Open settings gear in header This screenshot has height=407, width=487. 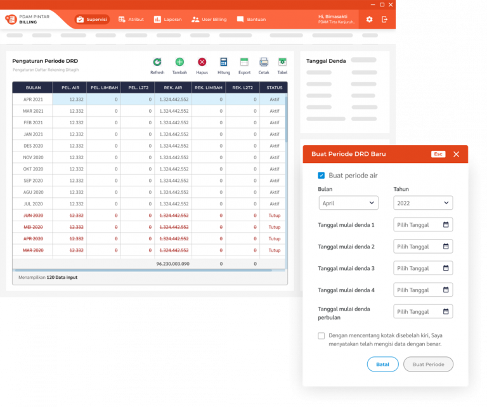click(370, 20)
